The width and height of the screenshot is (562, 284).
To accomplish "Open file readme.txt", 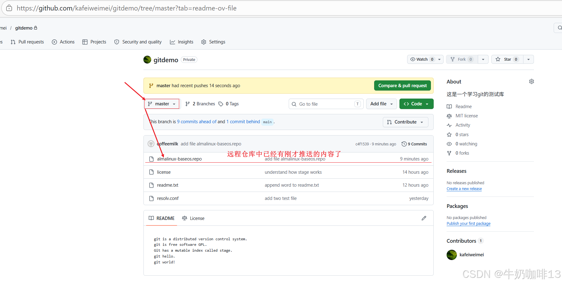I will click(167, 185).
